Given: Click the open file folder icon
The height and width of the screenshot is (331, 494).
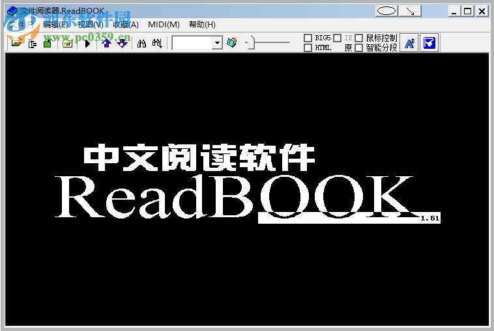Looking at the screenshot, I should tap(16, 43).
